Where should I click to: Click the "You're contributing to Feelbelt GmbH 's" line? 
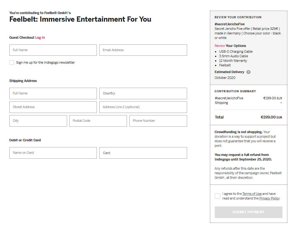[40, 13]
